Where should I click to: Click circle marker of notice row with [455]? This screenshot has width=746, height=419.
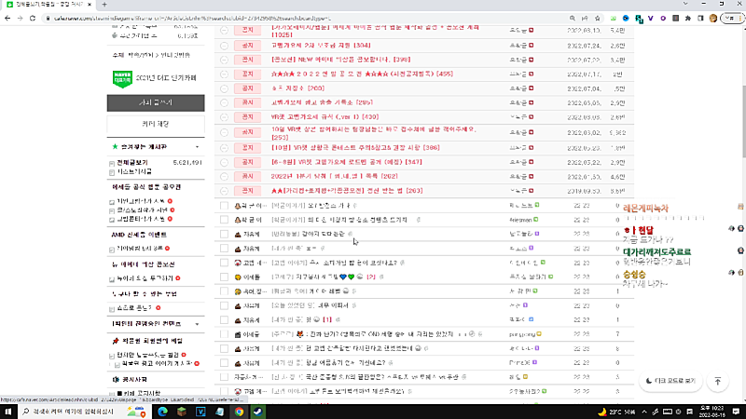[x=224, y=74]
